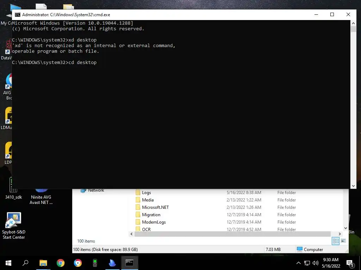Image resolution: width=361 pixels, height=270 pixels.
Task: Click 7.03 MB in Explorer status bar
Action: [273, 250]
